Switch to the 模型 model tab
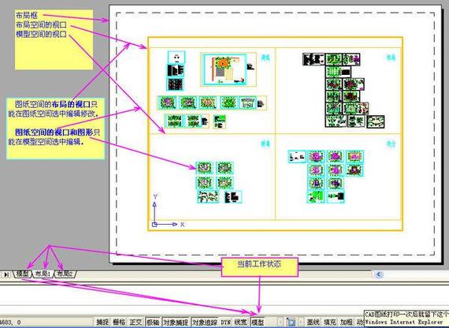The image size is (449, 328). (x=22, y=274)
